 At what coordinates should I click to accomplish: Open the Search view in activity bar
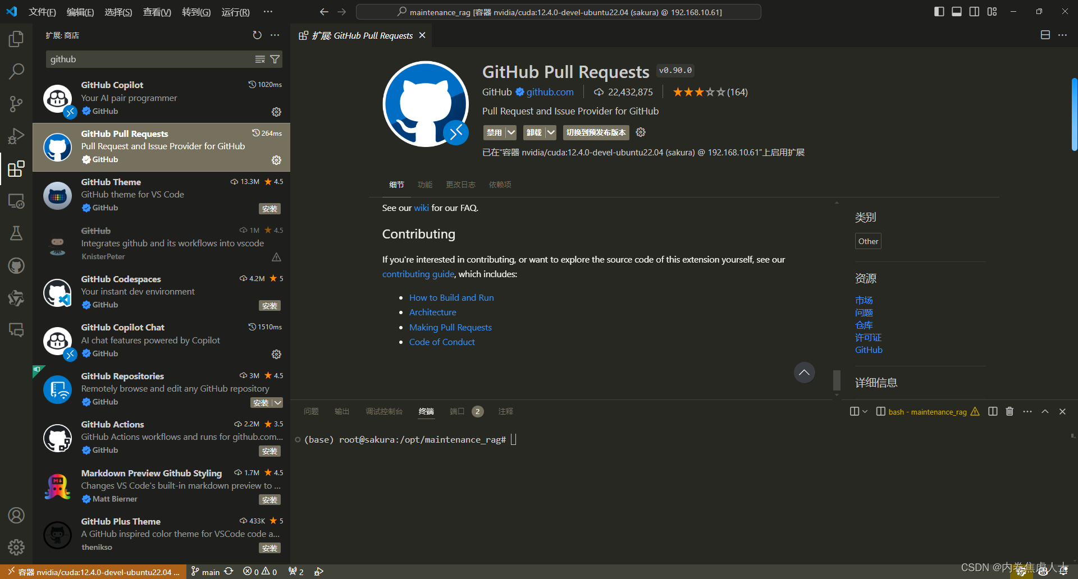(x=16, y=71)
